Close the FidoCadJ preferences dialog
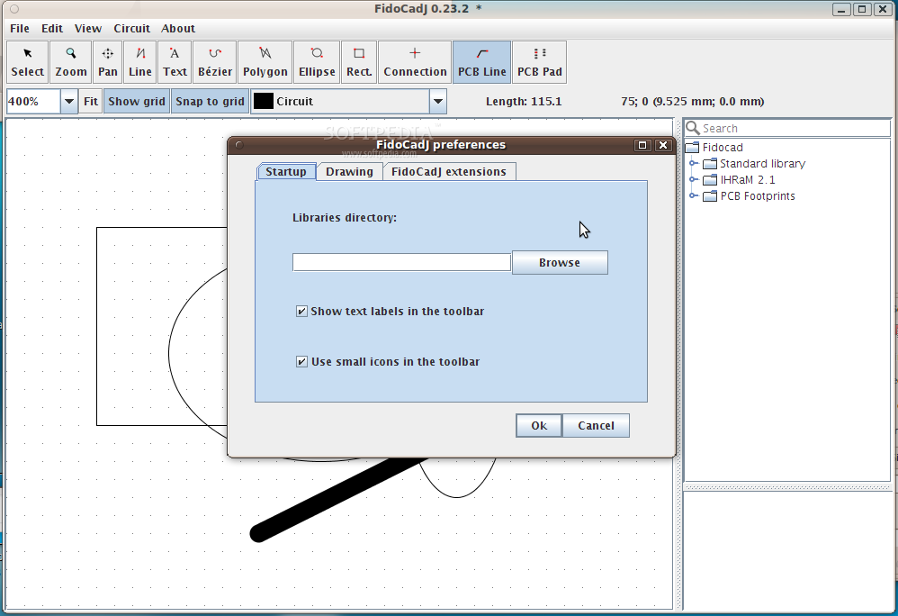The image size is (898, 616). tap(663, 145)
